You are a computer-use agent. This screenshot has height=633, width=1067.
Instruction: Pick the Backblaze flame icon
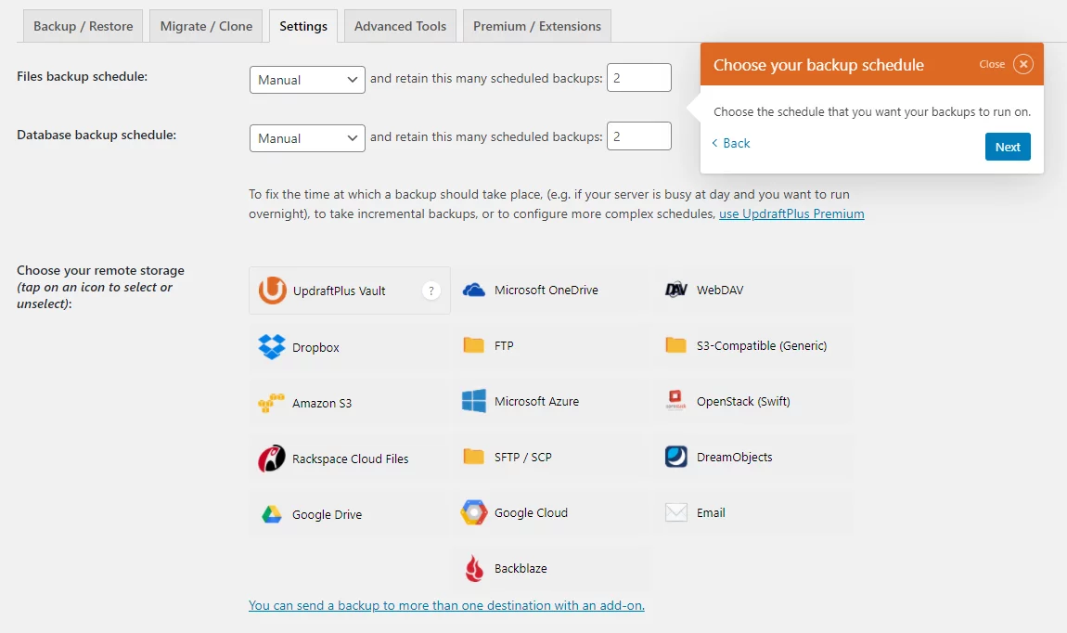pos(473,568)
